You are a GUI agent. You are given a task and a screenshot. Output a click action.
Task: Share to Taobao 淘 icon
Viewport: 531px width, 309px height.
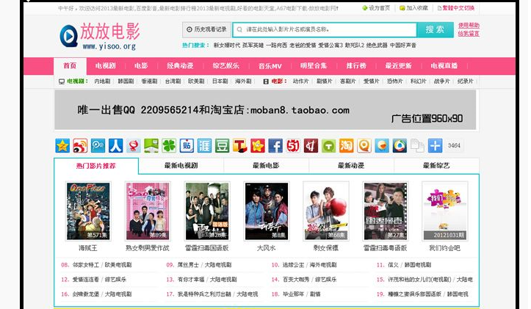pos(346,145)
